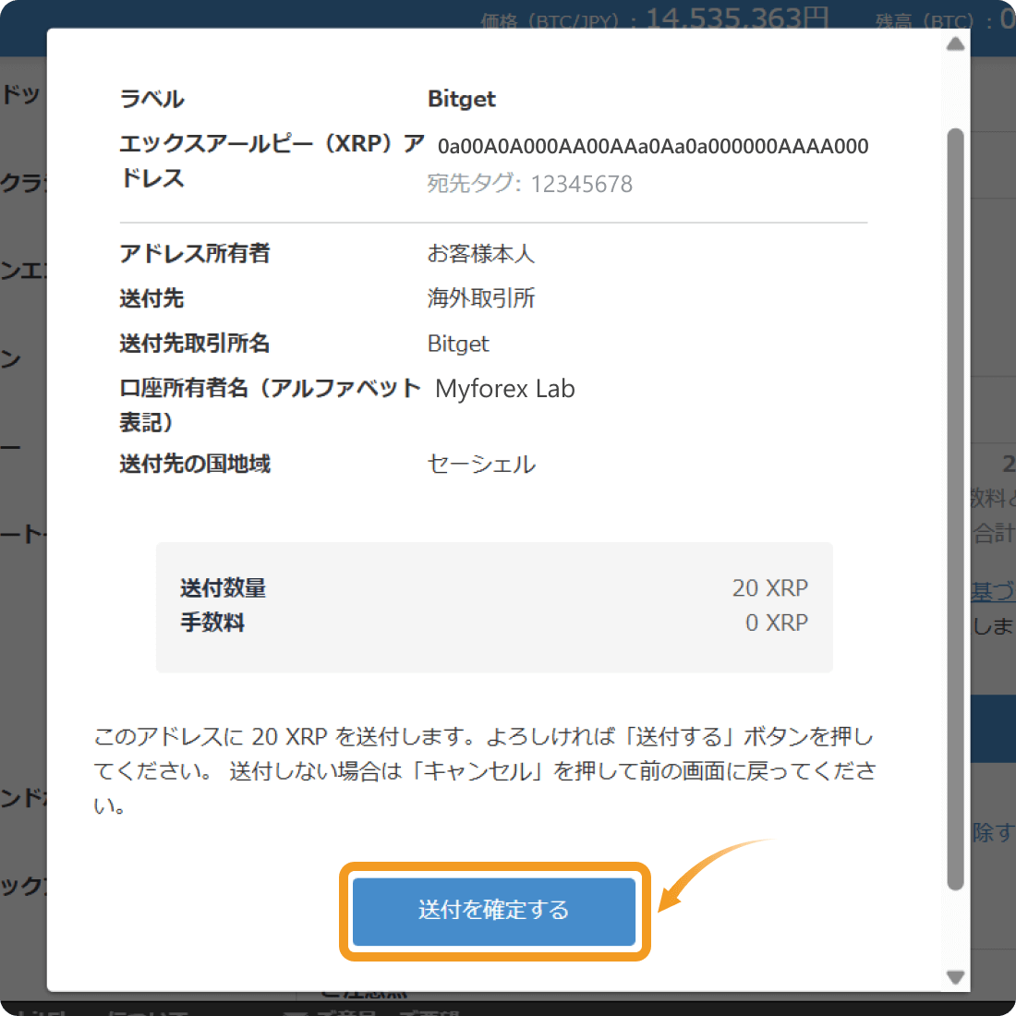Click the 送付を確定する confirmation button
The height and width of the screenshot is (1016, 1016).
pyautogui.click(x=494, y=911)
